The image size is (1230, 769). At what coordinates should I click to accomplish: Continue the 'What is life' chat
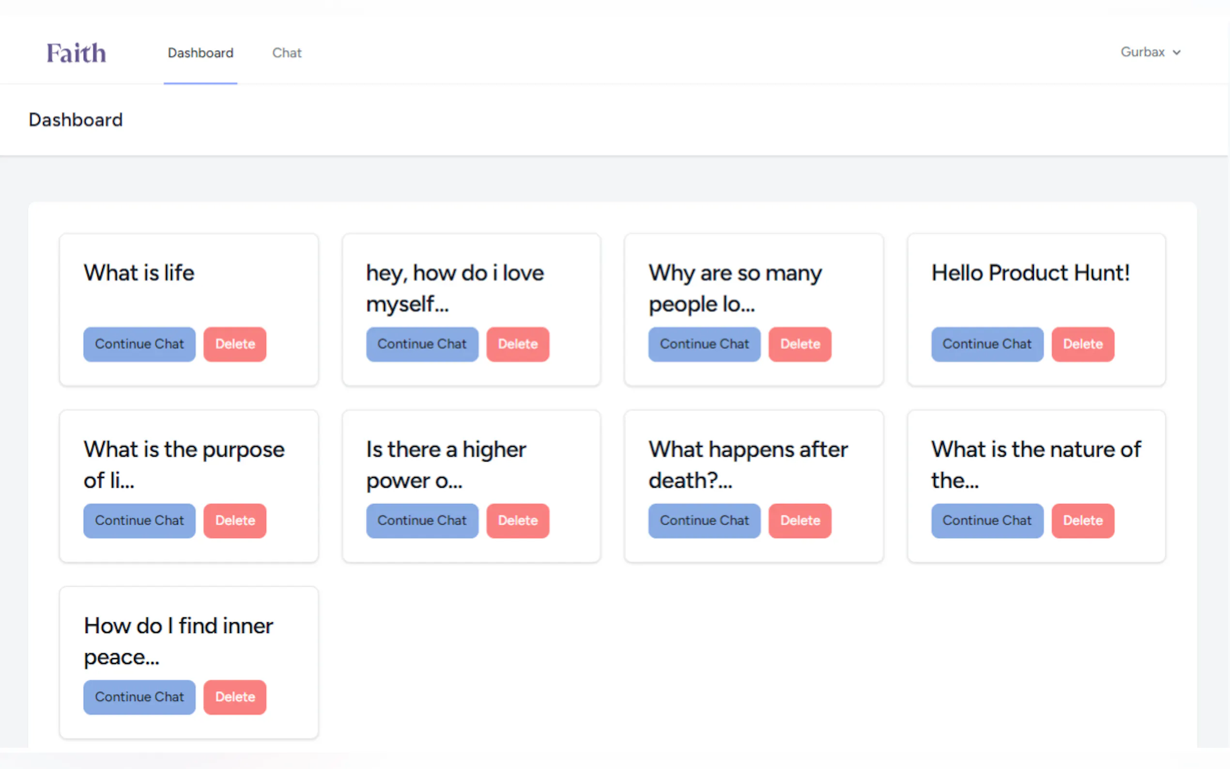139,344
